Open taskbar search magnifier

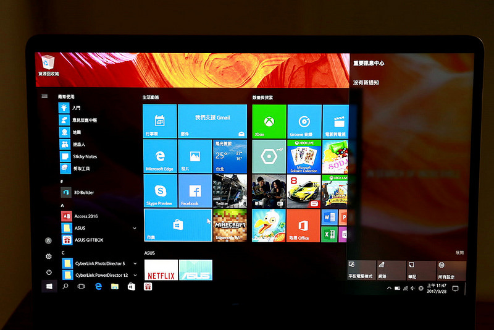tap(65, 286)
